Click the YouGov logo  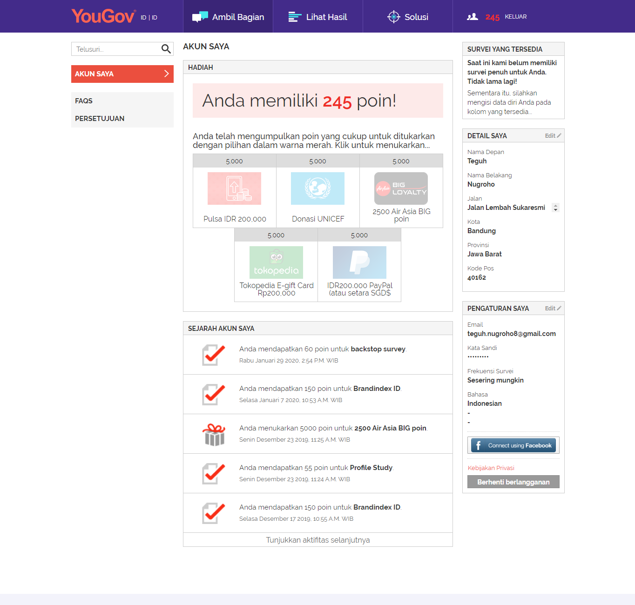104,16
